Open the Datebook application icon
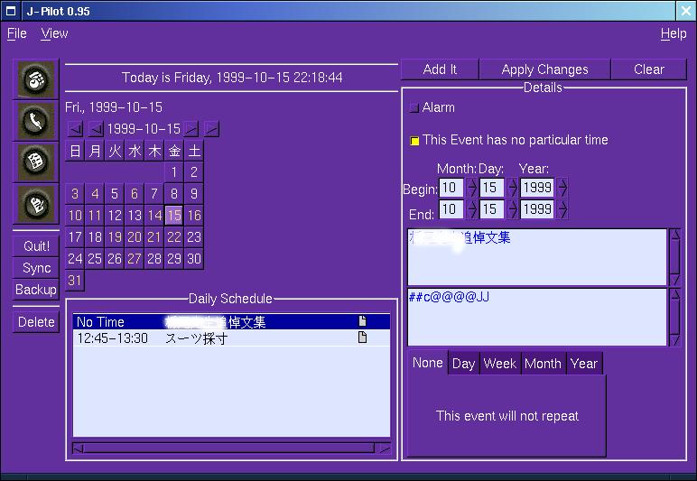697x481 pixels. [x=35, y=79]
